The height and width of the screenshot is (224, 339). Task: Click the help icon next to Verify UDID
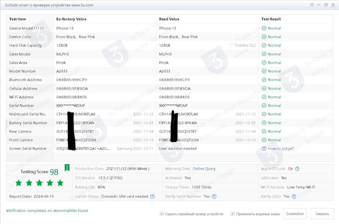point(294,196)
